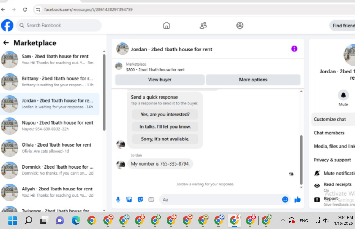The image size is (355, 229).
Task: Select Jordan's conversation in the list
Action: [50, 104]
